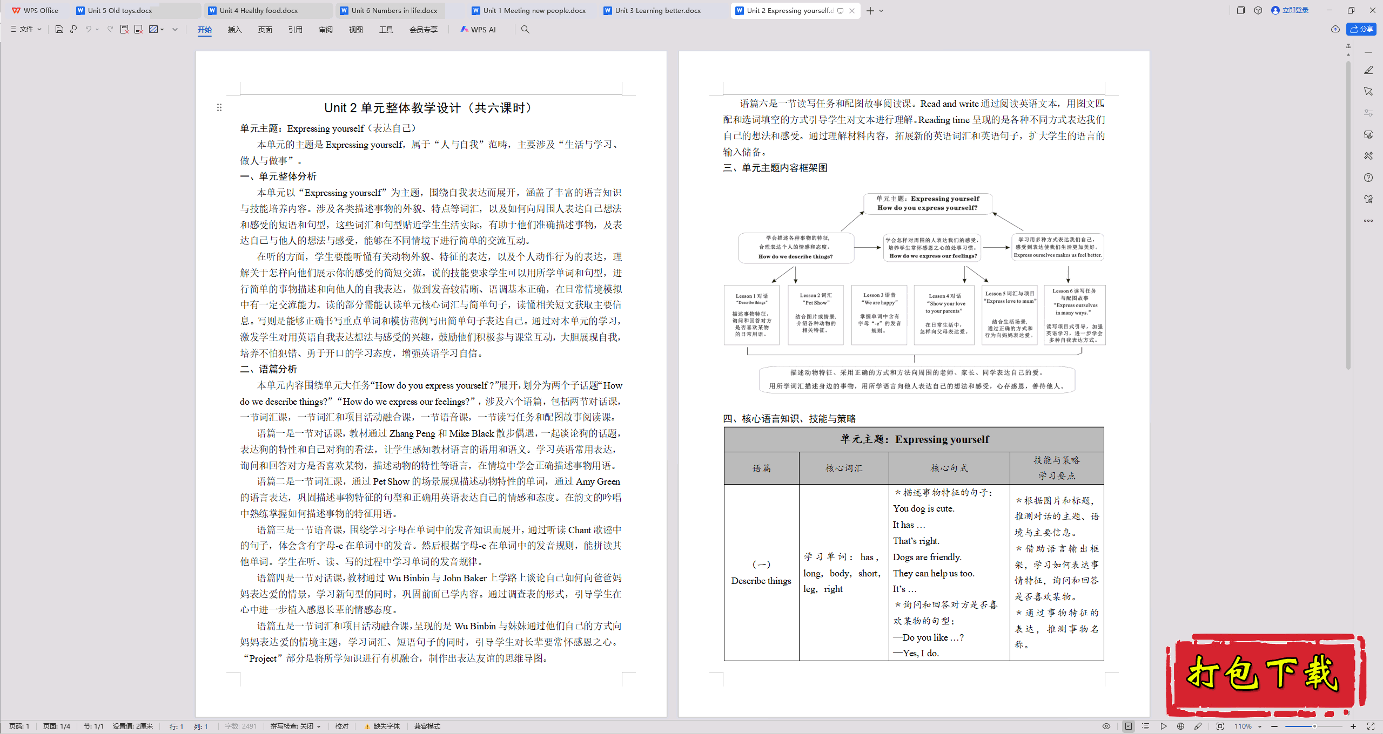Click the print preview icon beside Save

click(x=73, y=29)
